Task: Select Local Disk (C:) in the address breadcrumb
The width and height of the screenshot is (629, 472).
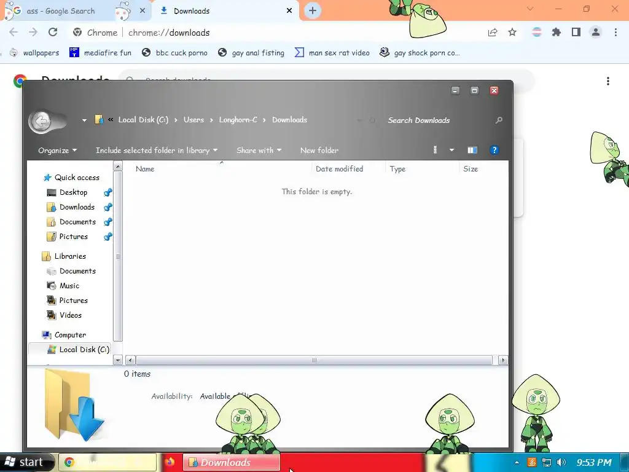Action: point(143,120)
